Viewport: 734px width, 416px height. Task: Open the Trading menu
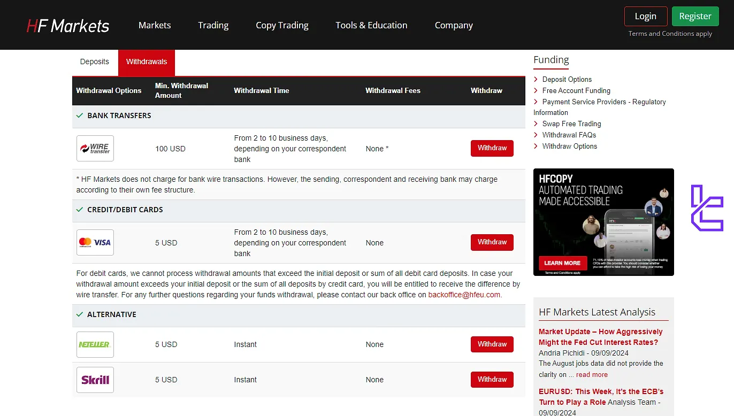point(213,25)
